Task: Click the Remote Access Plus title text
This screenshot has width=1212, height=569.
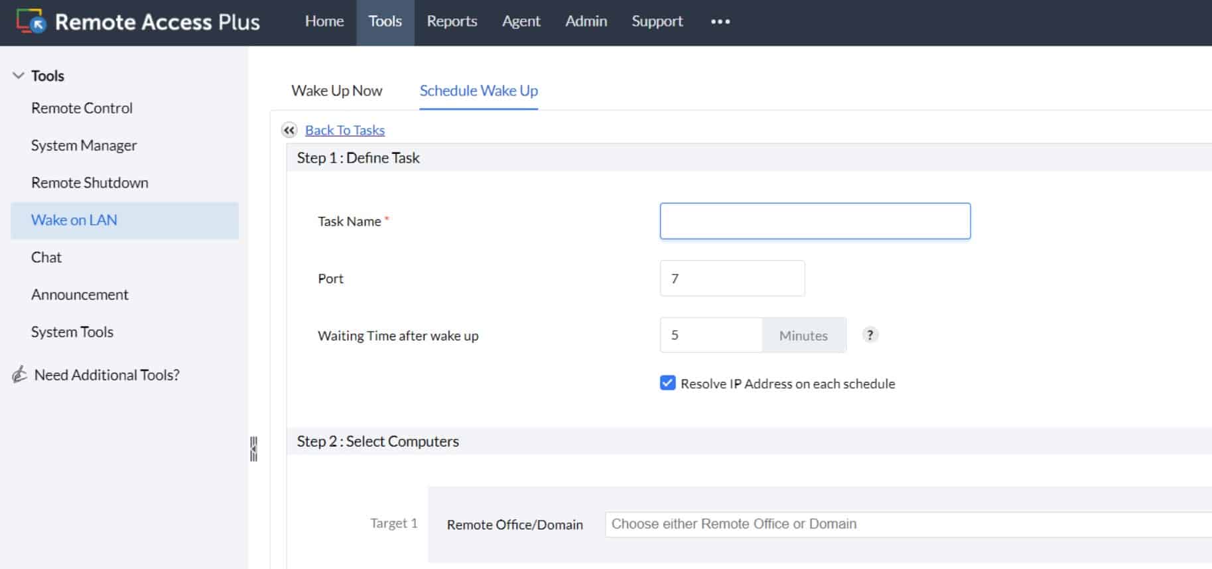Action: [x=157, y=22]
